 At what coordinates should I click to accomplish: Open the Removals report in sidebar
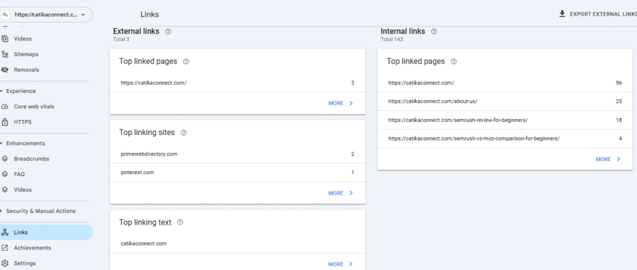coord(26,70)
